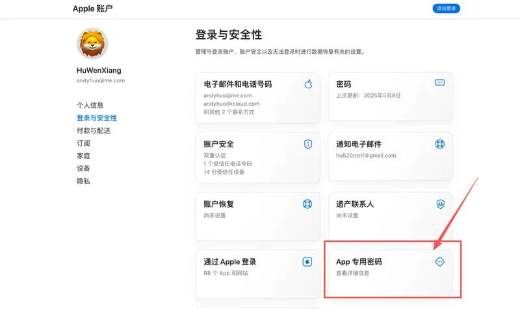Click andyhuo@me.com under the profile name
This screenshot has width=520, height=310.
click(101, 80)
